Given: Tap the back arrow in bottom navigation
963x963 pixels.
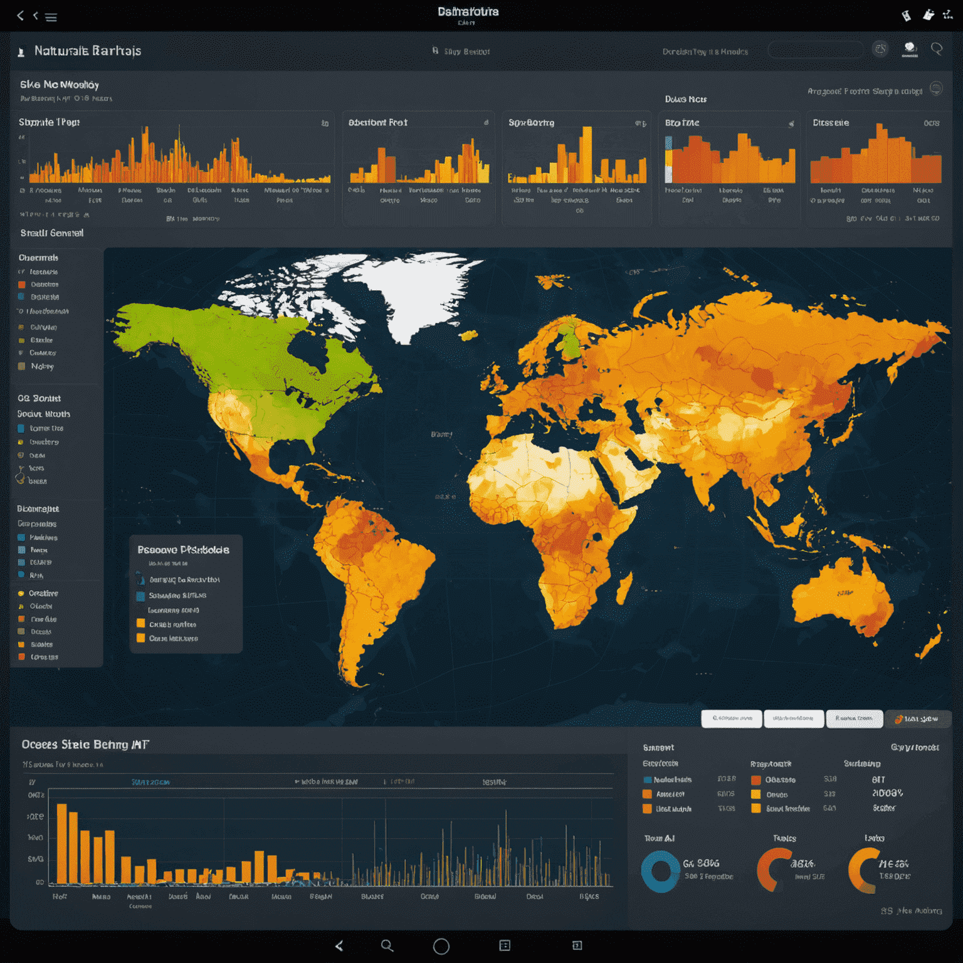Looking at the screenshot, I should click(339, 945).
